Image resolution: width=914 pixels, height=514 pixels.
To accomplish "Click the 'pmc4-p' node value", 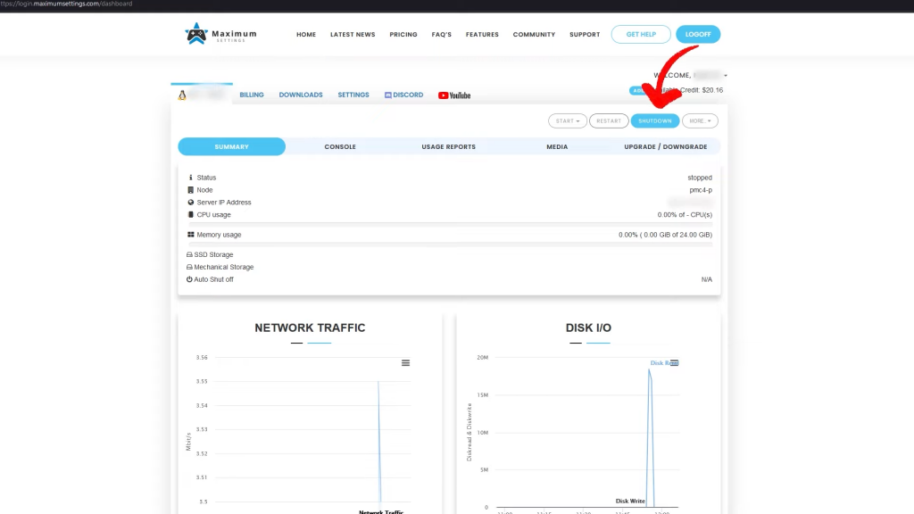I will pyautogui.click(x=701, y=190).
